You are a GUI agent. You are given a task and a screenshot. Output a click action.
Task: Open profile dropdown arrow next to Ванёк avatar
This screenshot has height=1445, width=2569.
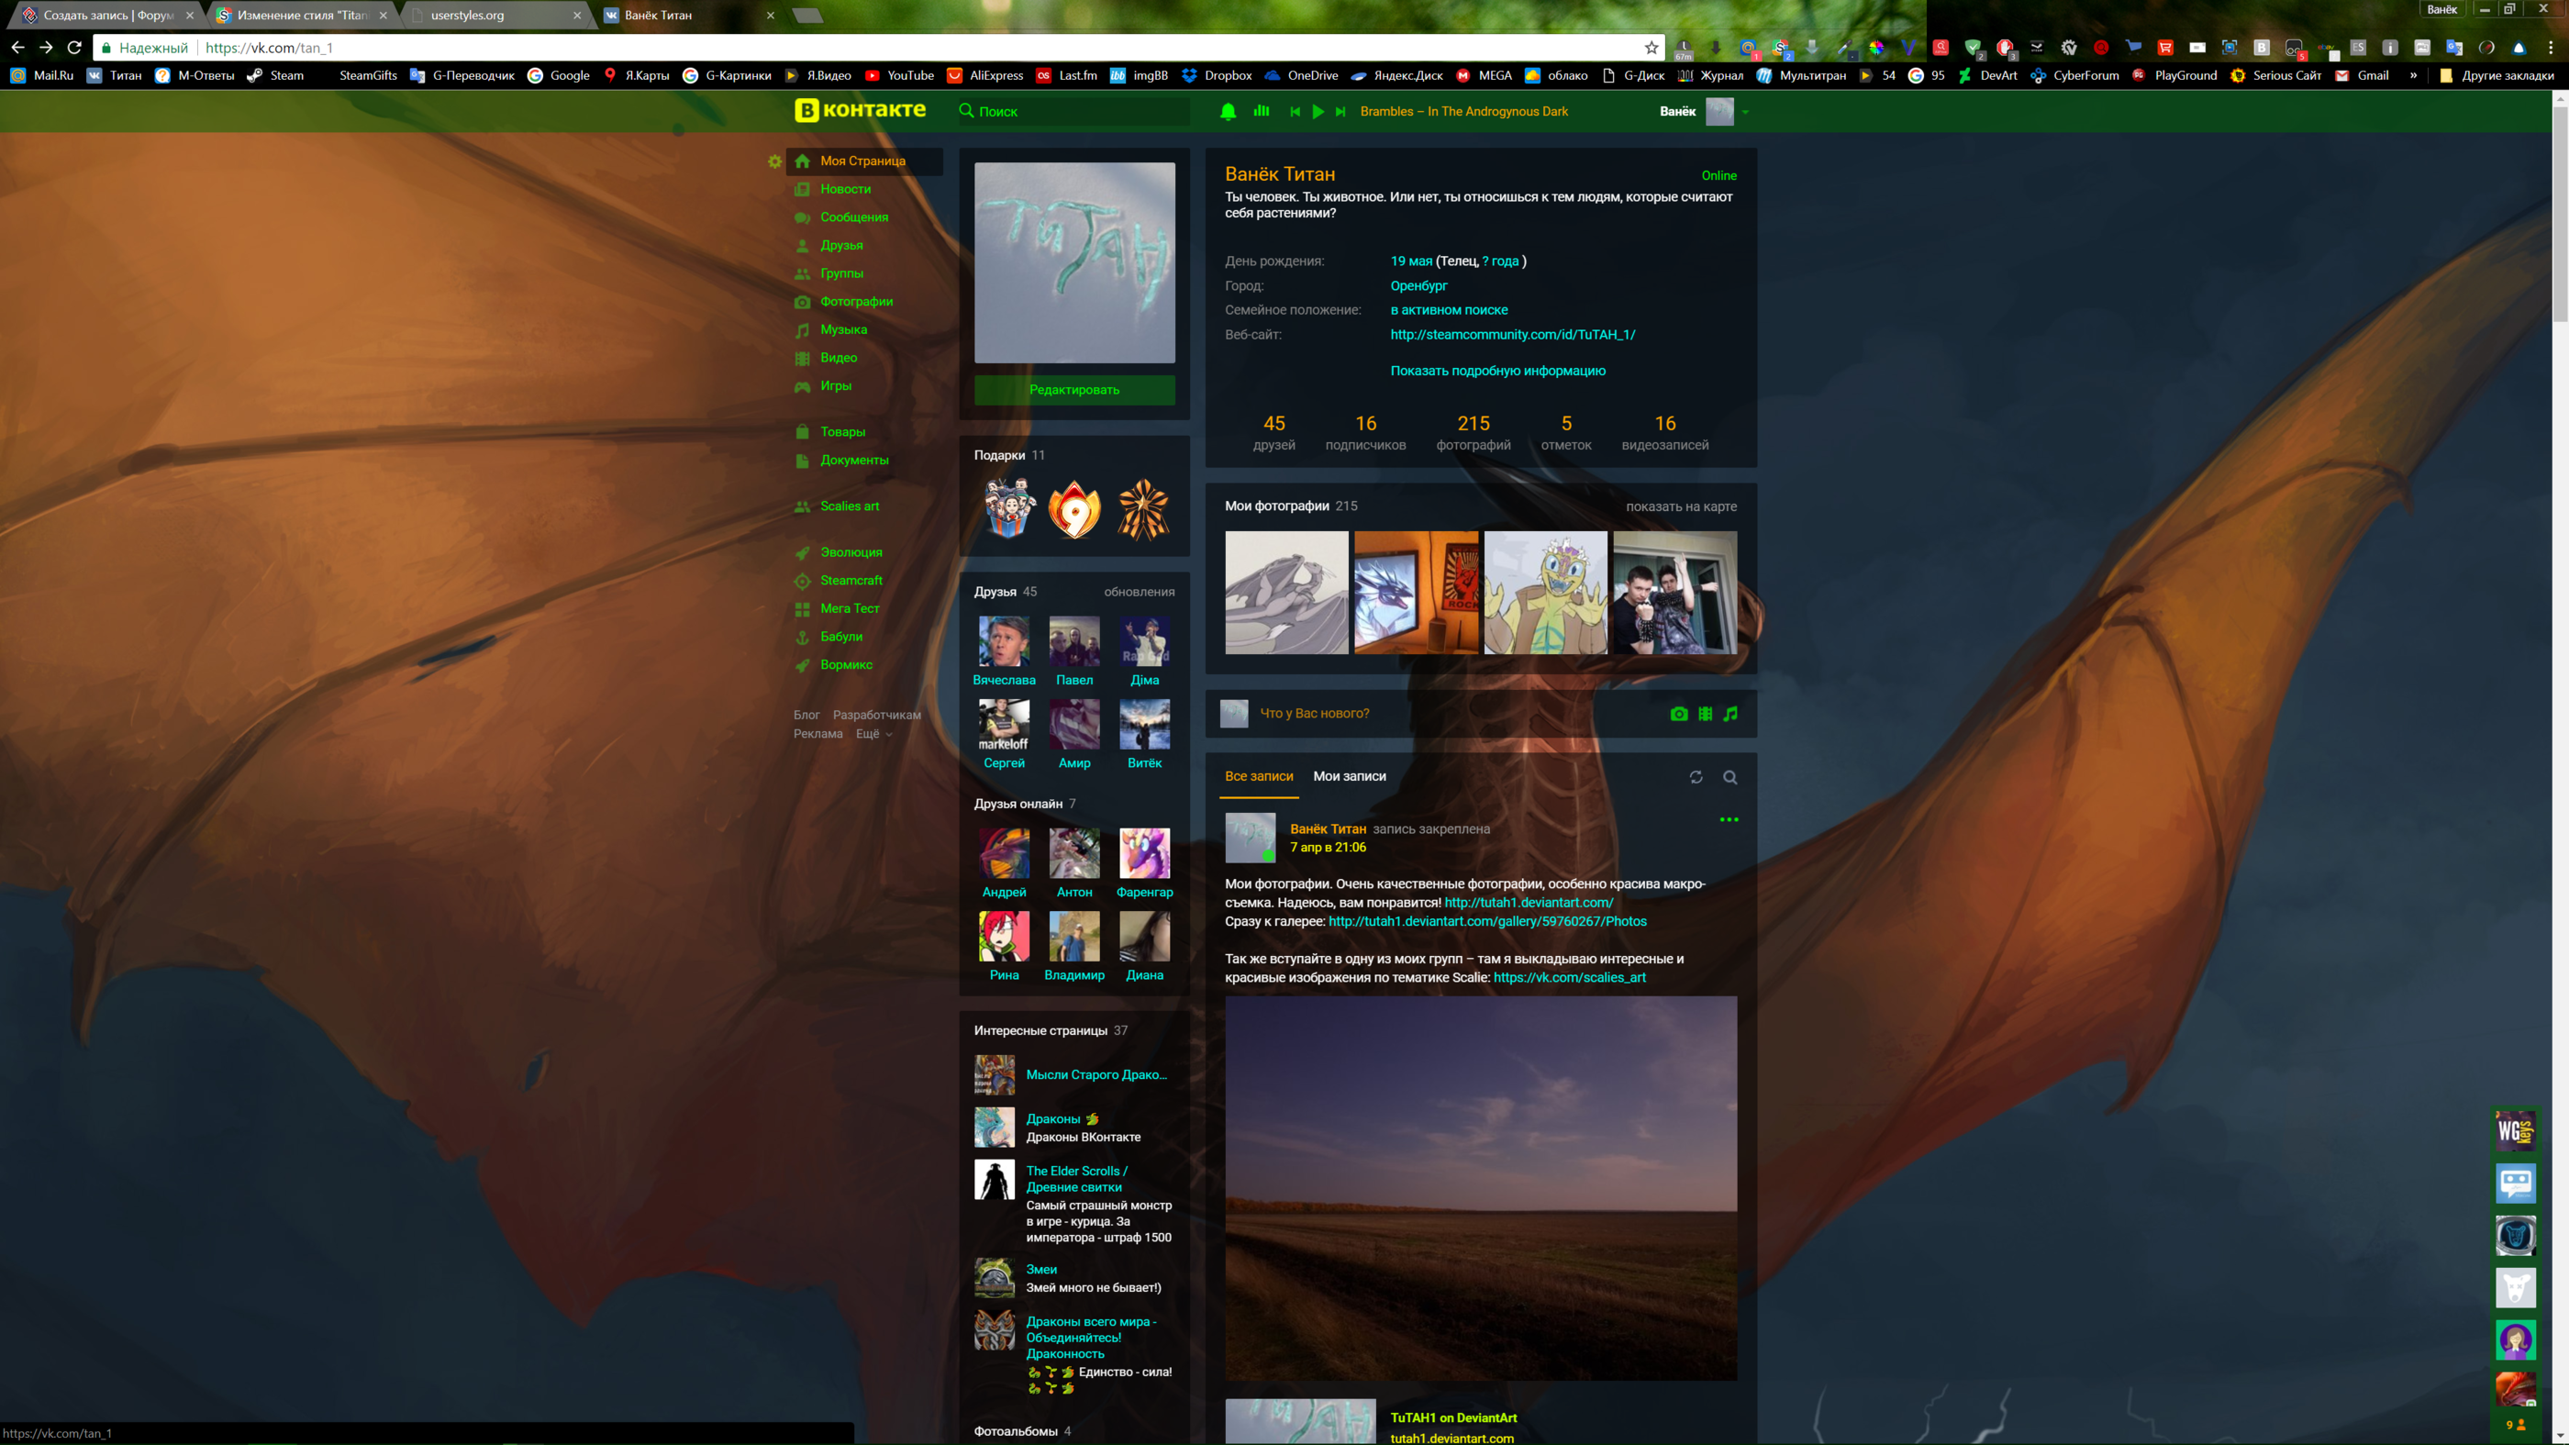point(1745,113)
